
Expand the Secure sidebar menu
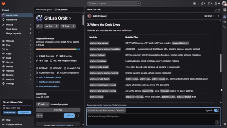(x=17, y=62)
